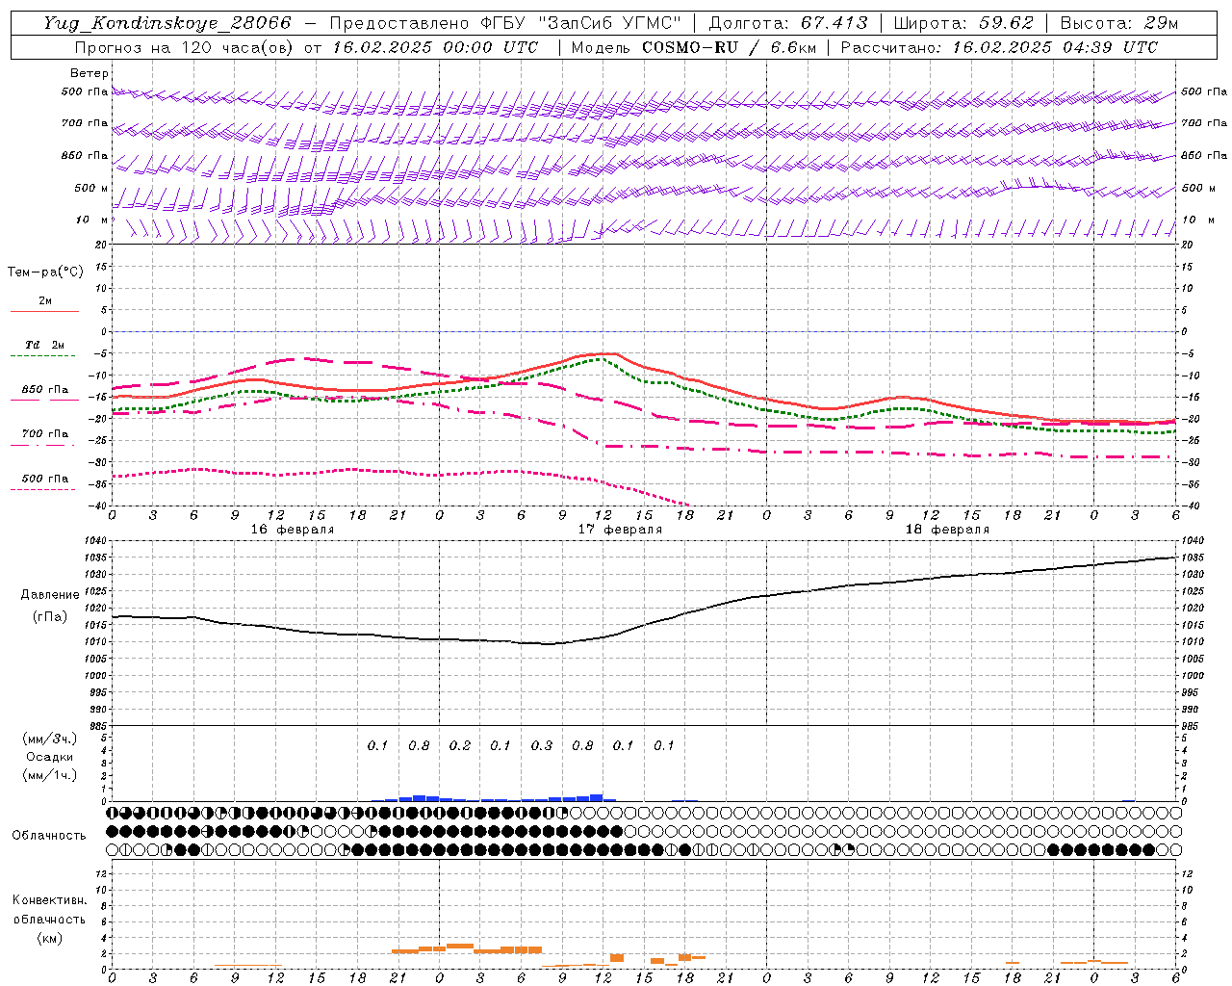This screenshot has width=1232, height=986.
Task: Click the Облачность cloud cover label
Action: [x=49, y=835]
